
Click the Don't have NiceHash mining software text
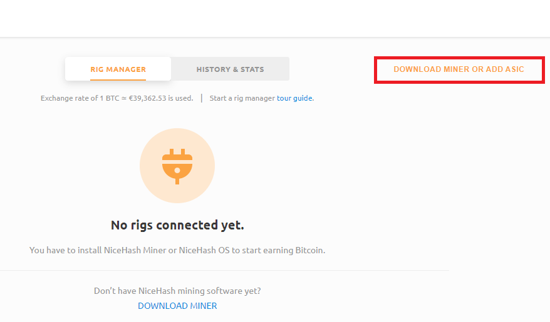point(177,291)
